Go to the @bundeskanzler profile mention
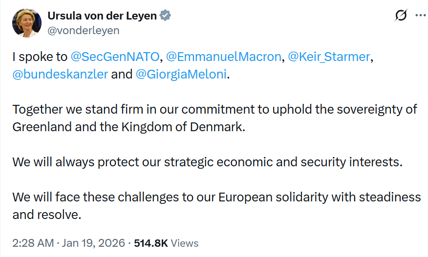The image size is (428, 257). [60, 75]
